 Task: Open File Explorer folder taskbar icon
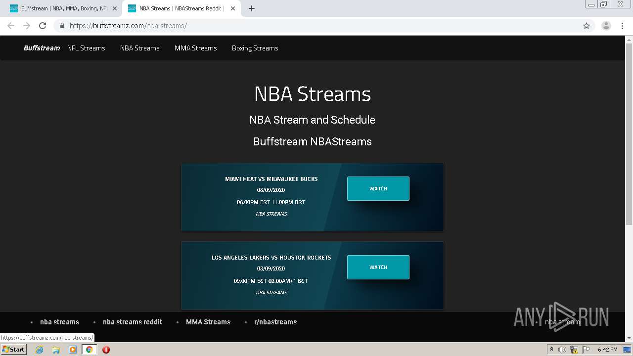pos(56,350)
